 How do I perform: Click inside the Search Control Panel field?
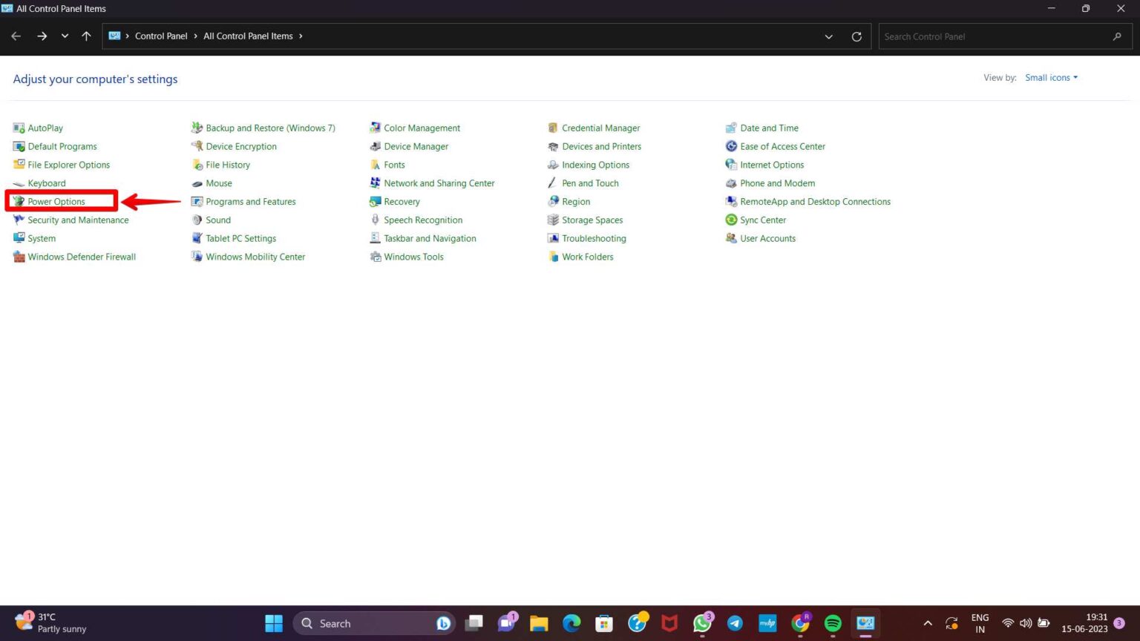(x=995, y=36)
